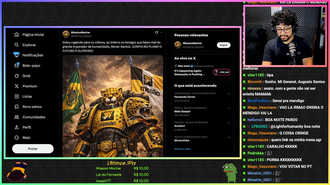Click the Mostrar mais link
Image resolution: width=330 pixels, height=185 pixels.
[x=182, y=149]
